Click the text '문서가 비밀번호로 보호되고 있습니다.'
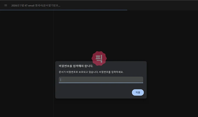Viewport: 198px width, 117px height. [x=79, y=72]
